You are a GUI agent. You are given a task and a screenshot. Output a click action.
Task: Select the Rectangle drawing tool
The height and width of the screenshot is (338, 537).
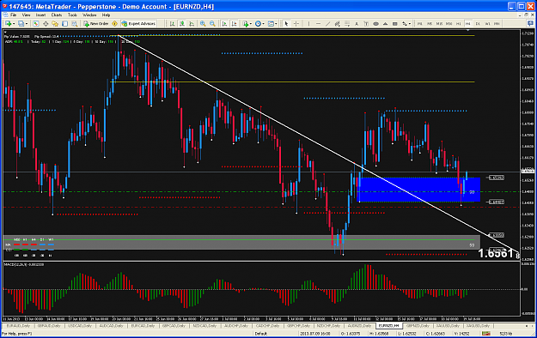tap(395, 24)
